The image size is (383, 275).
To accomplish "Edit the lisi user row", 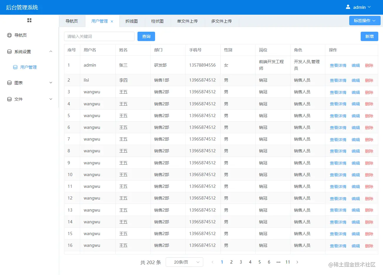I will click(356, 80).
